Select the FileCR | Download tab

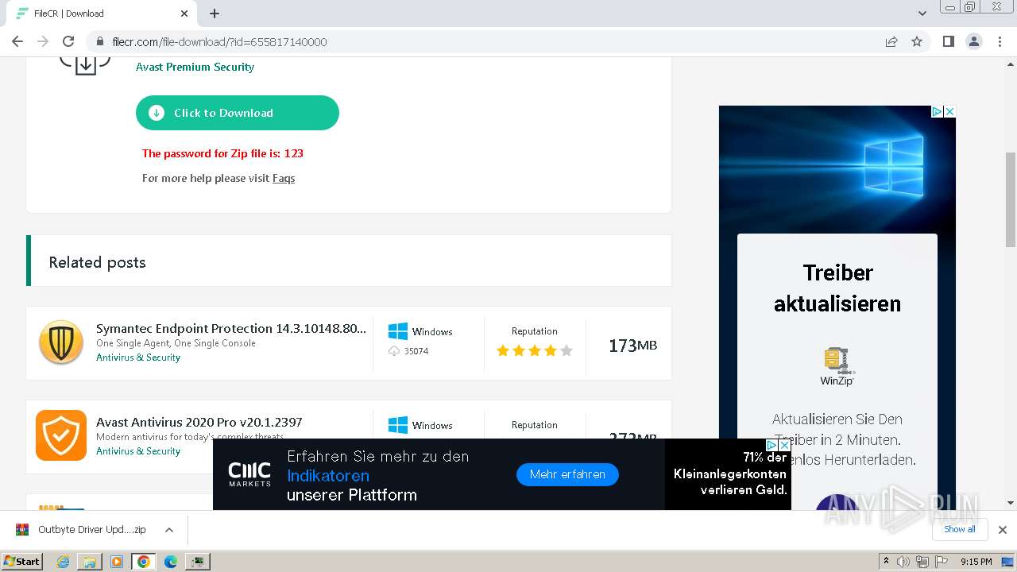(102, 14)
